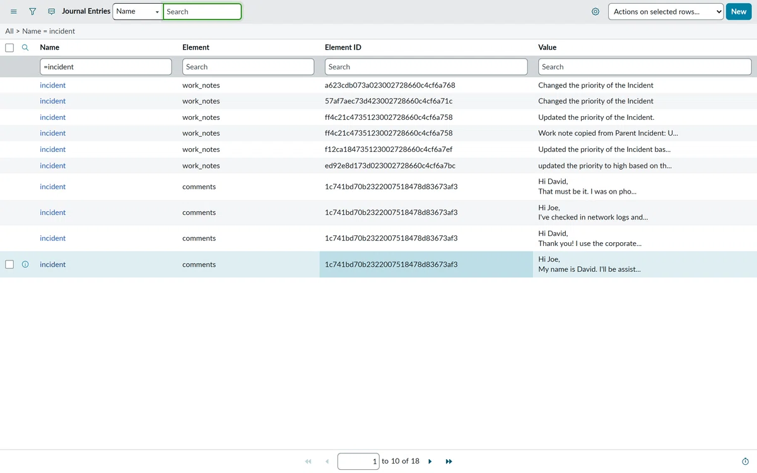Open the activity stream speech-bubble icon
The width and height of the screenshot is (757, 473).
52,11
